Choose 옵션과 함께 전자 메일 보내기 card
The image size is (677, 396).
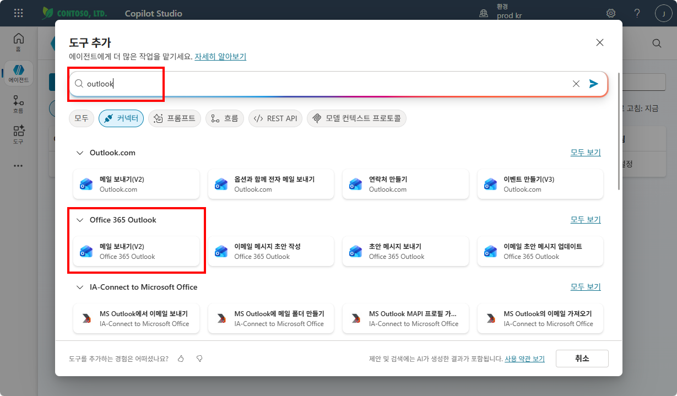pos(271,184)
